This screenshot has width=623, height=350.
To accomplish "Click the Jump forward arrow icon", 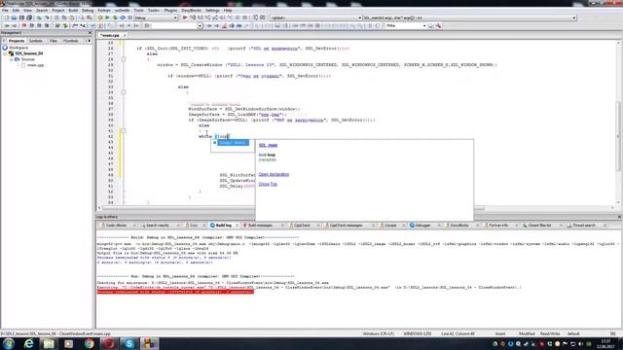I will (15, 26).
